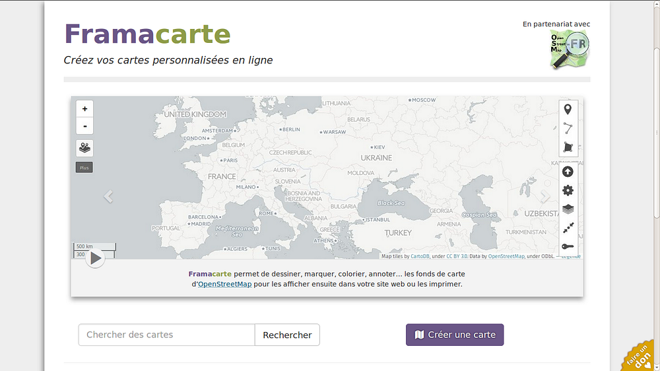Open map settings gear icon
660x371 pixels.
tap(568, 190)
